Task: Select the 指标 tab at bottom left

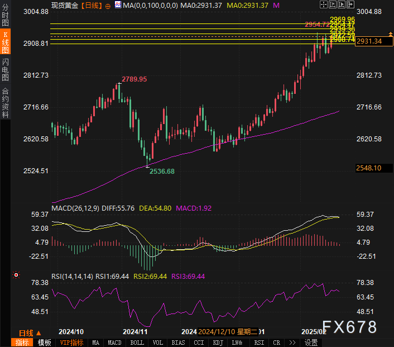Action: click(x=22, y=343)
